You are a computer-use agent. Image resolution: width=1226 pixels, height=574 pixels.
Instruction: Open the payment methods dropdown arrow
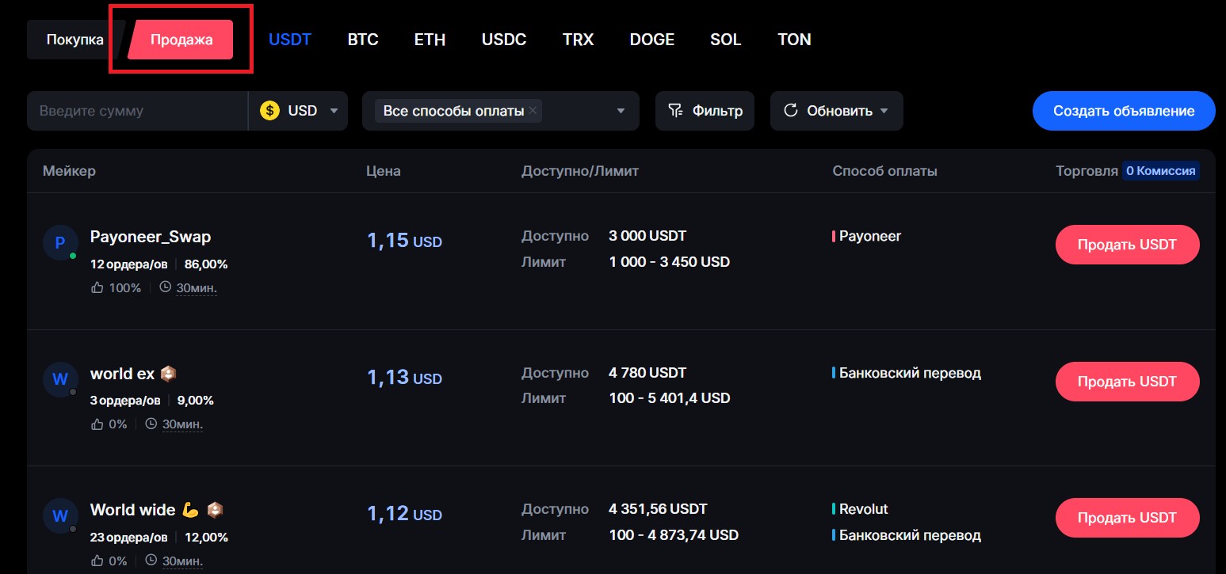click(x=621, y=111)
